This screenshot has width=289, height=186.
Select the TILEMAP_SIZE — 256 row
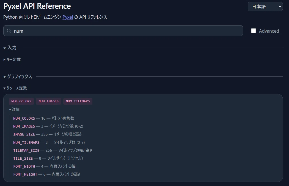click(x=53, y=150)
